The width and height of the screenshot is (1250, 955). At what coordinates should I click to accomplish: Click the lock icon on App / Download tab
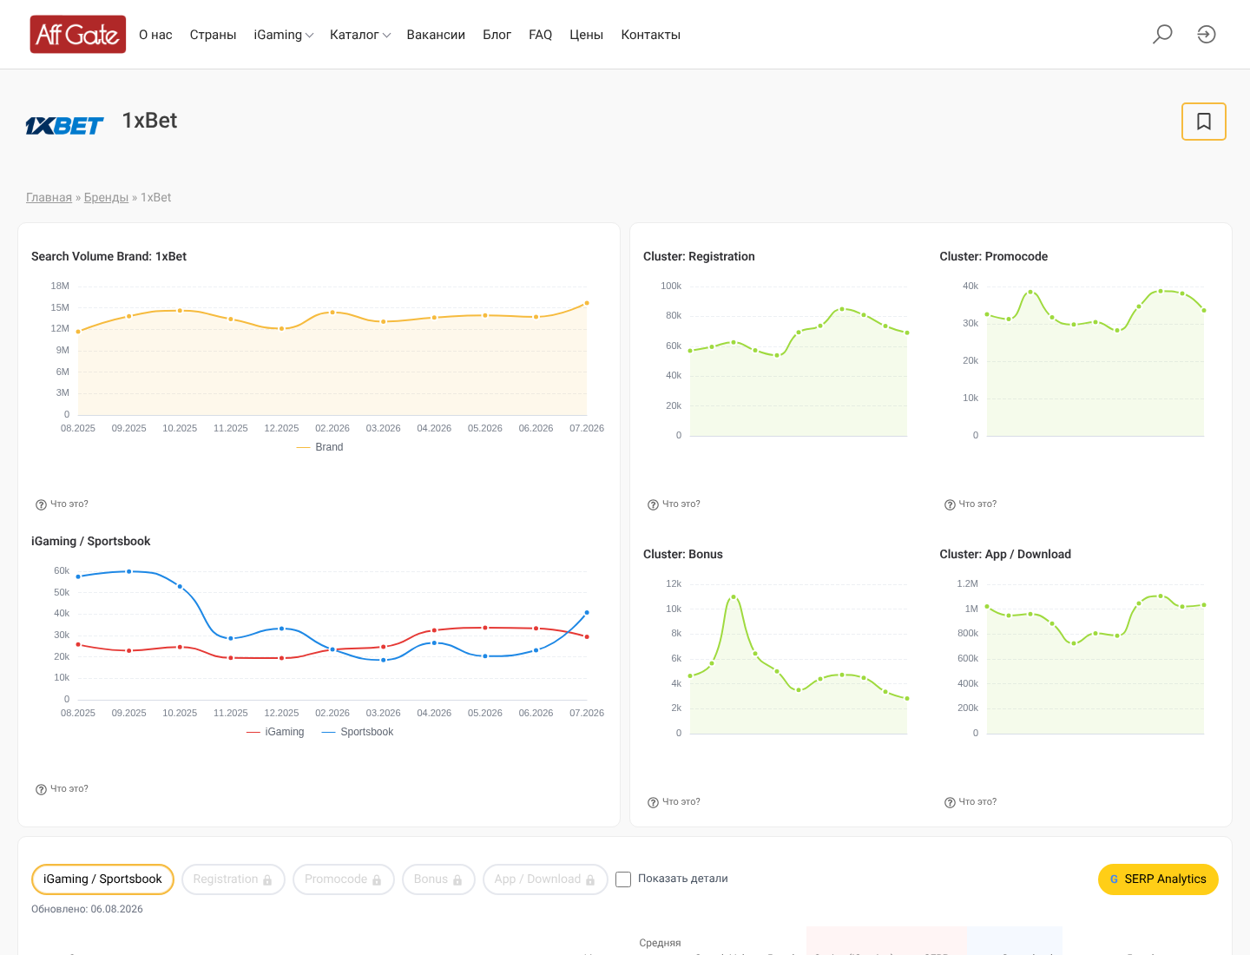click(590, 880)
